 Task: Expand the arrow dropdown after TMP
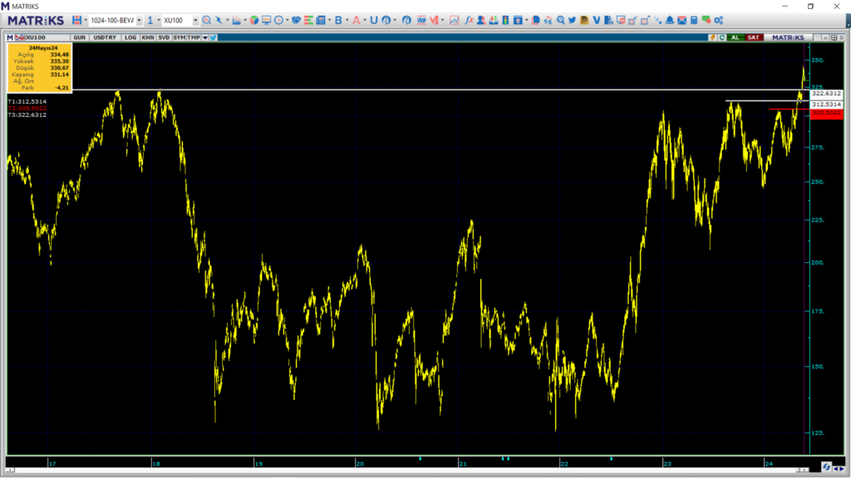pos(204,37)
